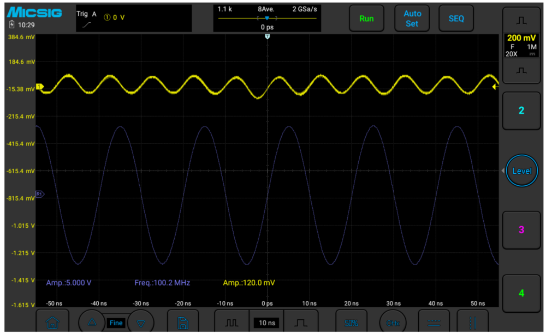
Task: Select channel 4 tab
Action: click(521, 293)
